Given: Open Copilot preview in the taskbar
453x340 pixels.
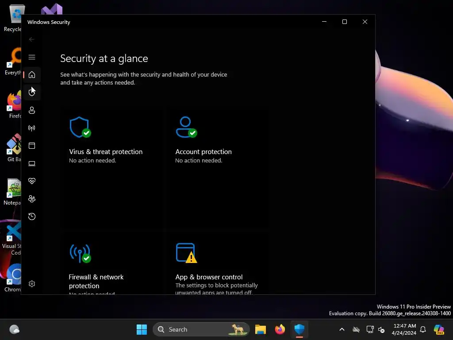Looking at the screenshot, I should pos(439,329).
